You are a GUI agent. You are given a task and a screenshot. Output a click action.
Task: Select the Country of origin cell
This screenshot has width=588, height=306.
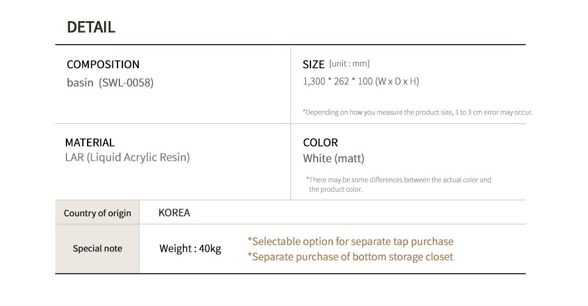pyautogui.click(x=97, y=213)
